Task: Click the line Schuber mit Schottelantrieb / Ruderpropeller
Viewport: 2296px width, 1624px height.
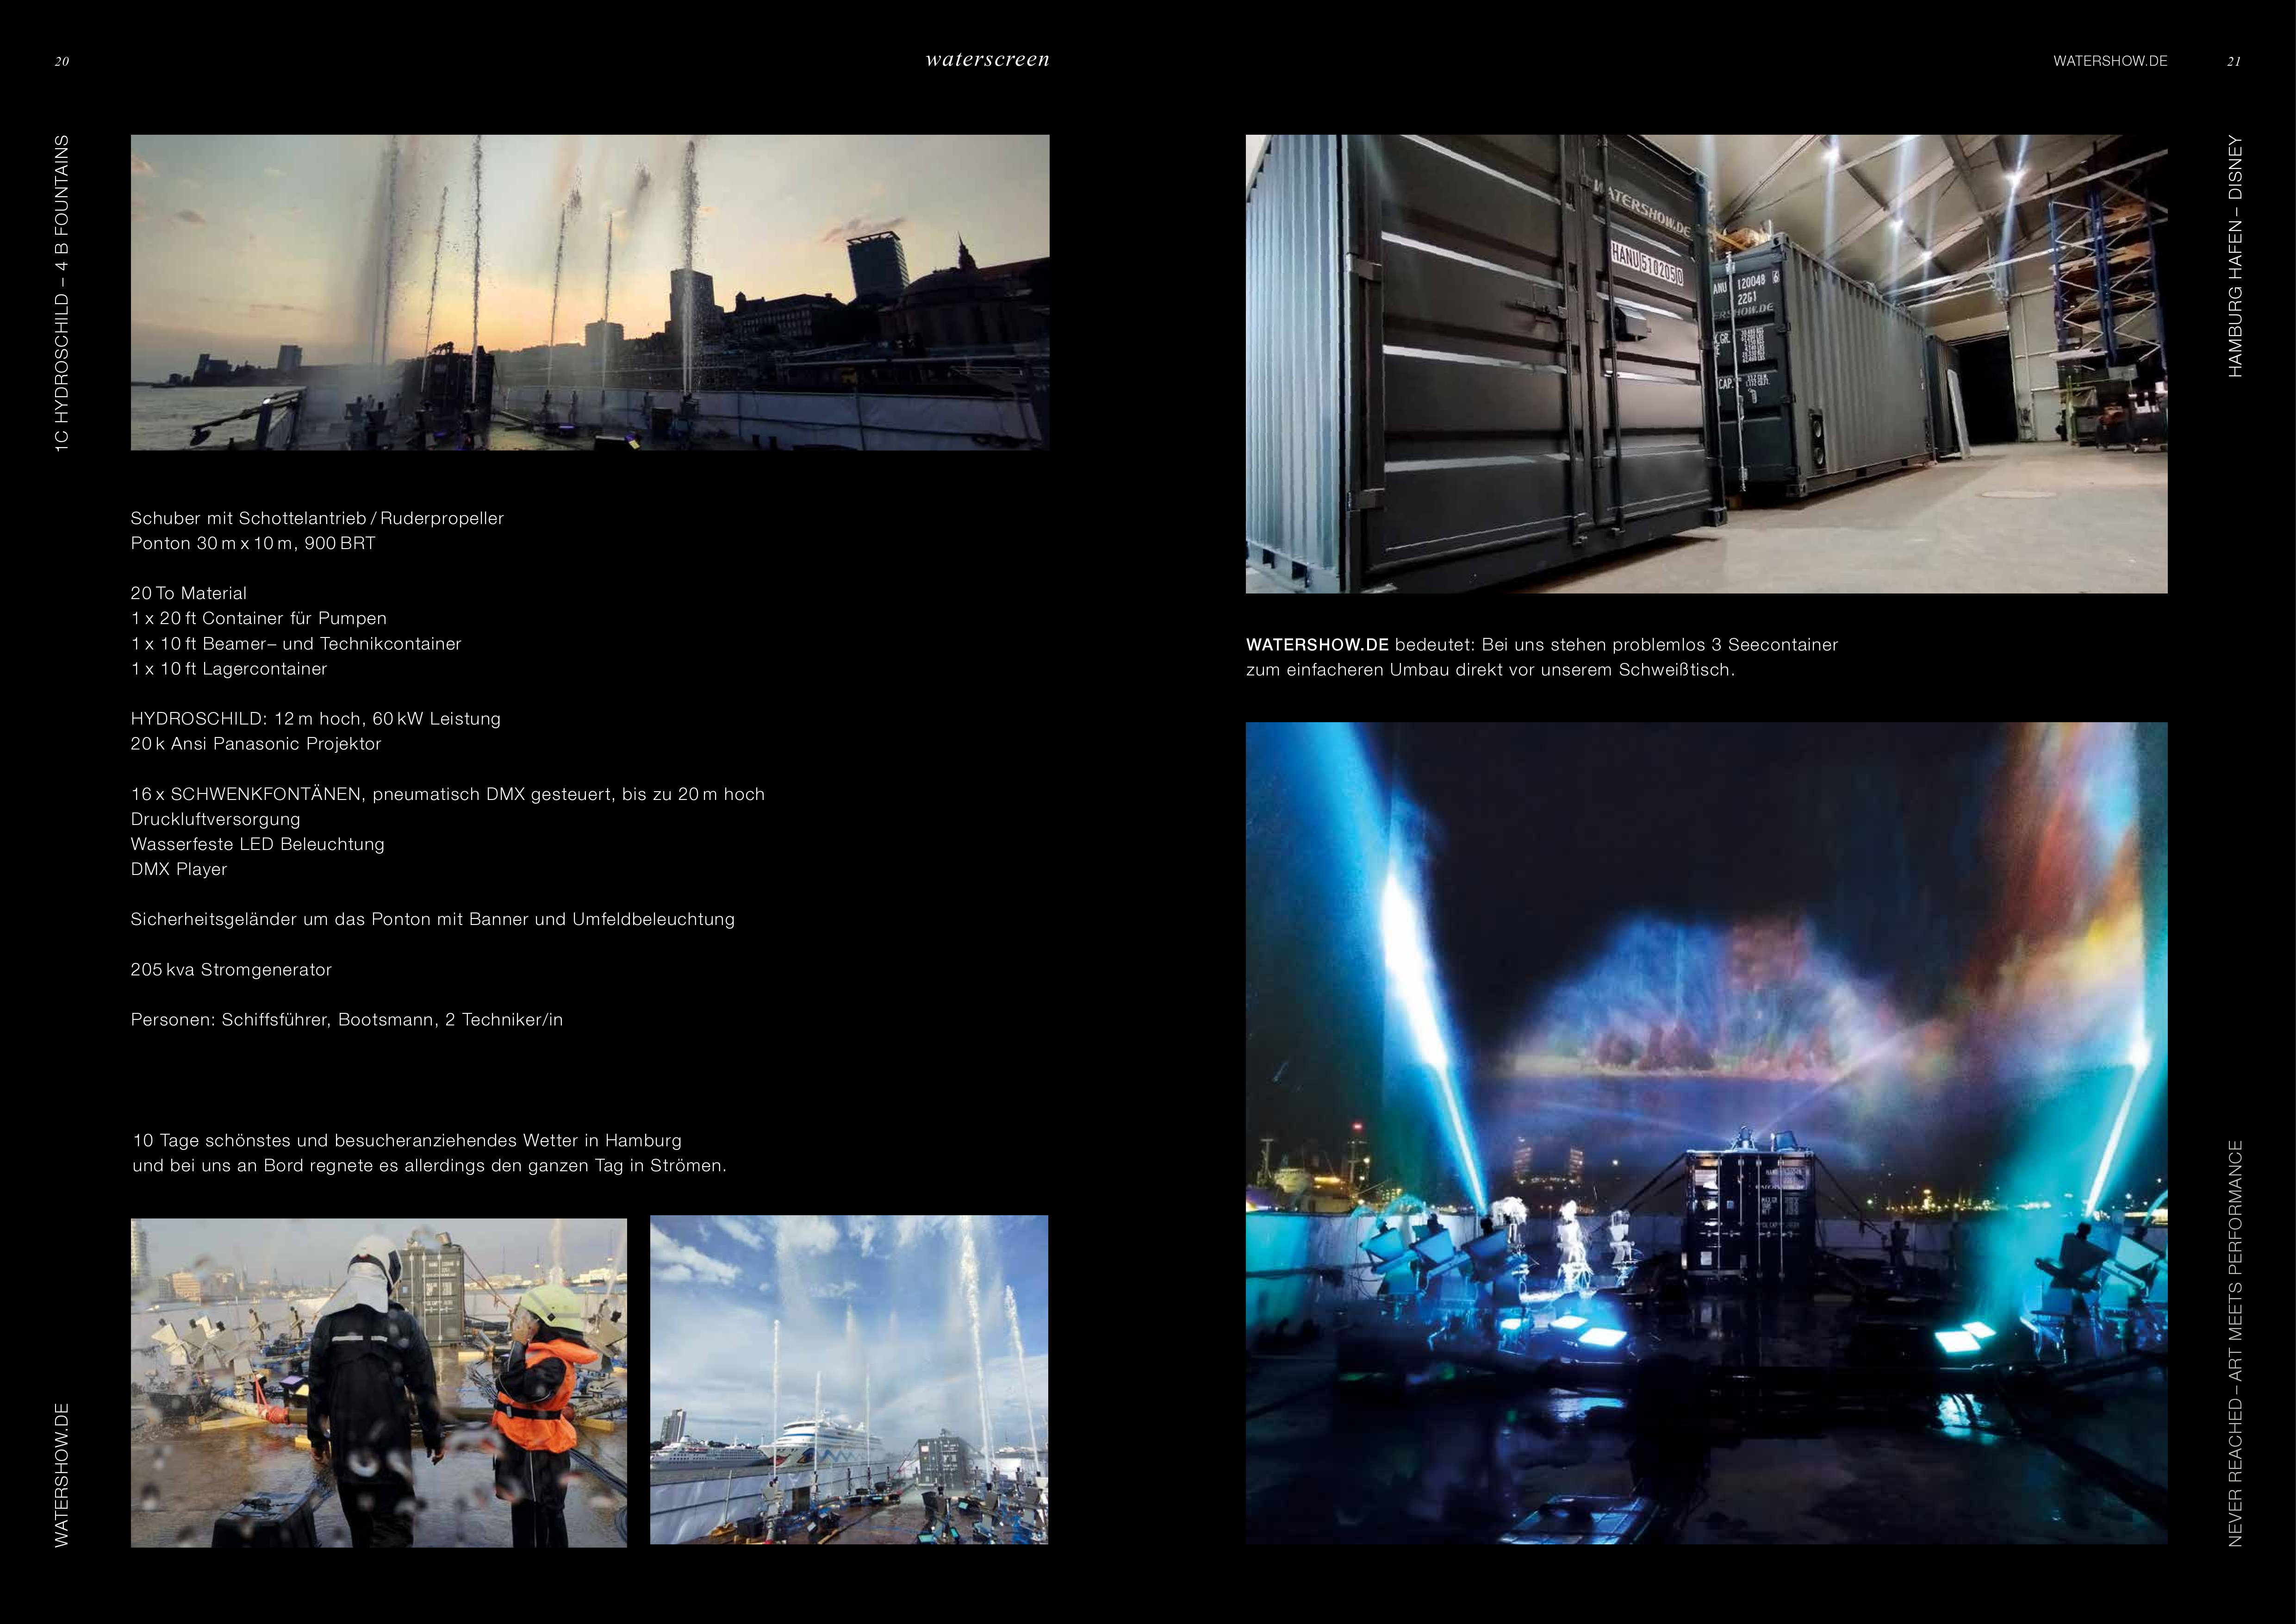Action: (317, 518)
